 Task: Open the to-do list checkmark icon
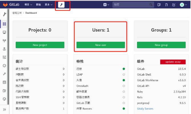(x=174, y=5)
